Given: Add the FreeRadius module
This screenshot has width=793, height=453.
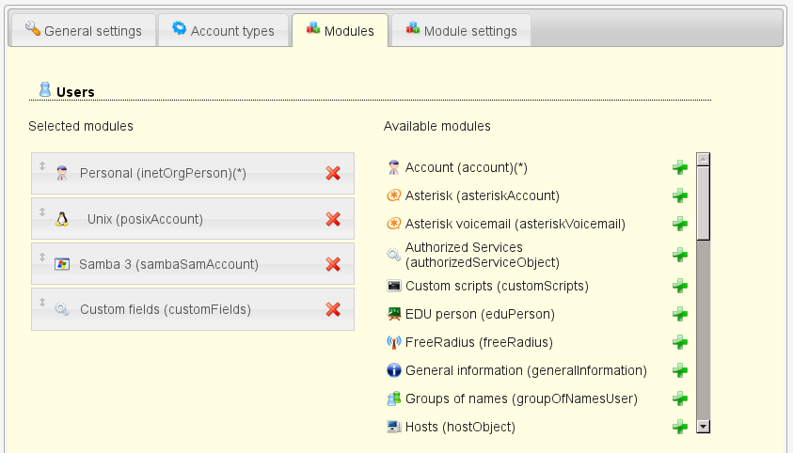Looking at the screenshot, I should [x=679, y=342].
